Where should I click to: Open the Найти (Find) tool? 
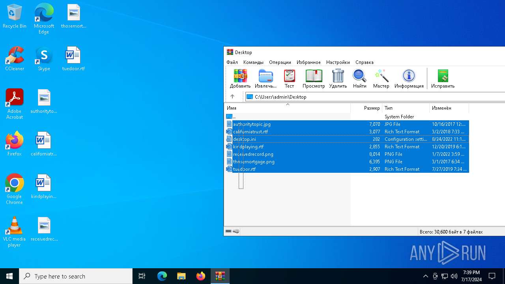[359, 78]
